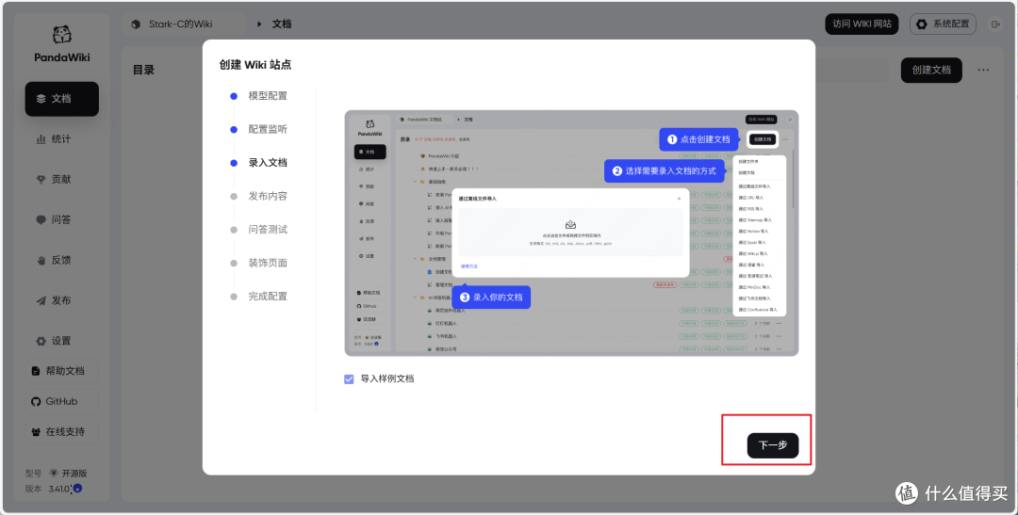Click the 帮助文档 file icon

(x=36, y=371)
